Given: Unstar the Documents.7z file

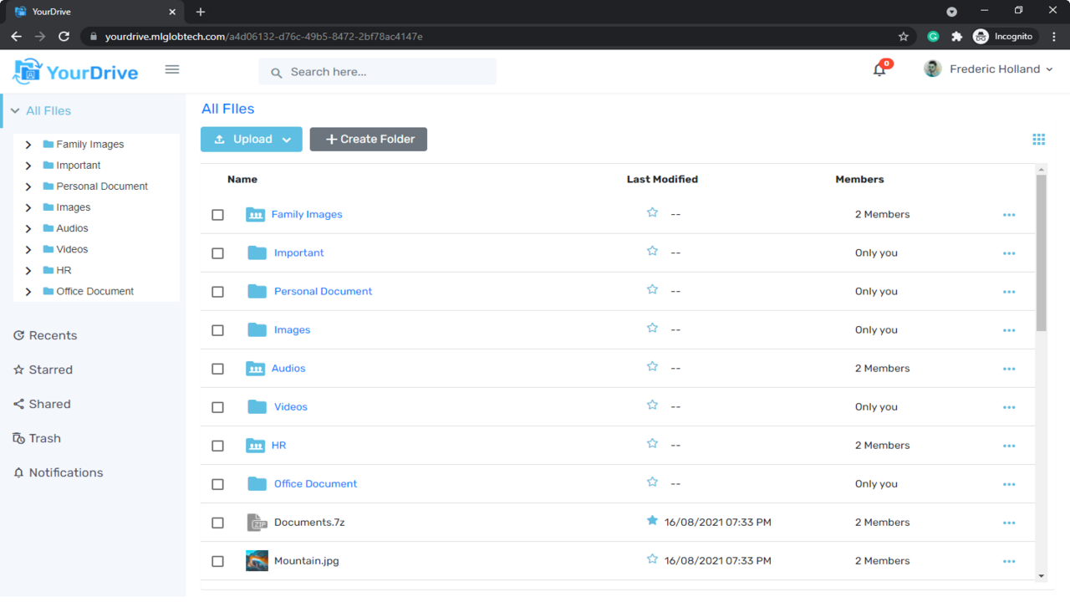Looking at the screenshot, I should pos(652,521).
